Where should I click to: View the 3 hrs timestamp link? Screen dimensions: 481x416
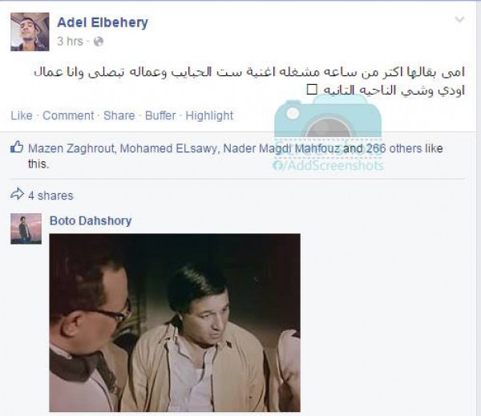[x=70, y=41]
